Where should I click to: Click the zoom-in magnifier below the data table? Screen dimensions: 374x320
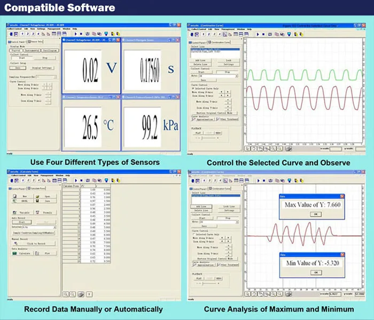tap(66, 294)
